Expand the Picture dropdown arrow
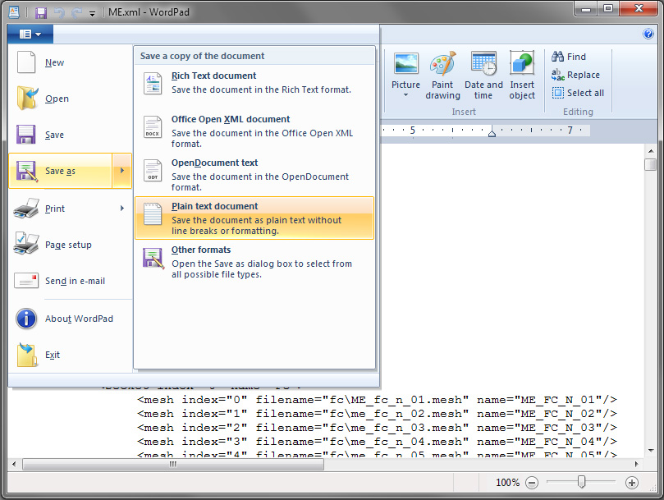The height and width of the screenshot is (500, 664). point(405,95)
